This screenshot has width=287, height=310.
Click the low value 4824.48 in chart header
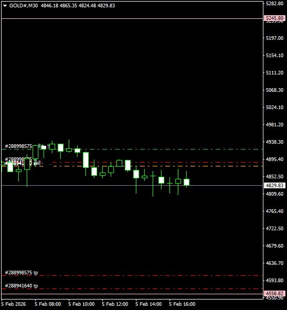click(x=87, y=6)
